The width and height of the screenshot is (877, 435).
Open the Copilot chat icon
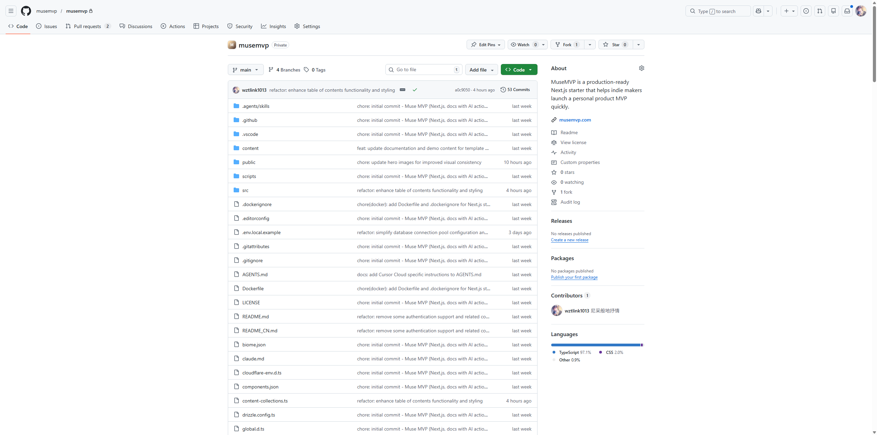(x=758, y=11)
